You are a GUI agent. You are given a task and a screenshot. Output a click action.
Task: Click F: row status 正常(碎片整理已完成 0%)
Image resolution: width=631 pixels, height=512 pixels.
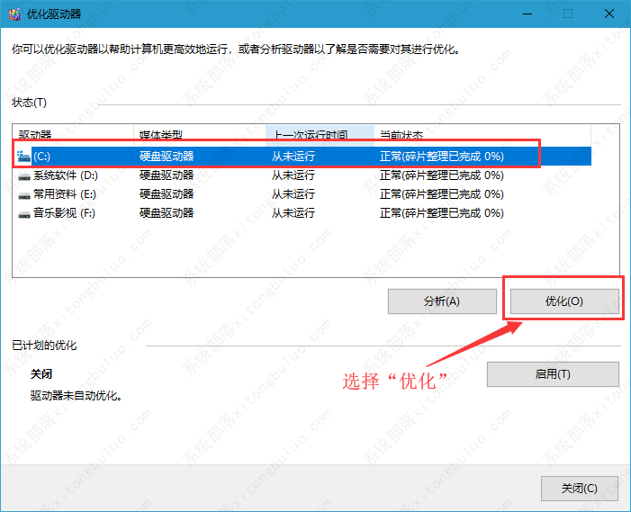click(442, 212)
